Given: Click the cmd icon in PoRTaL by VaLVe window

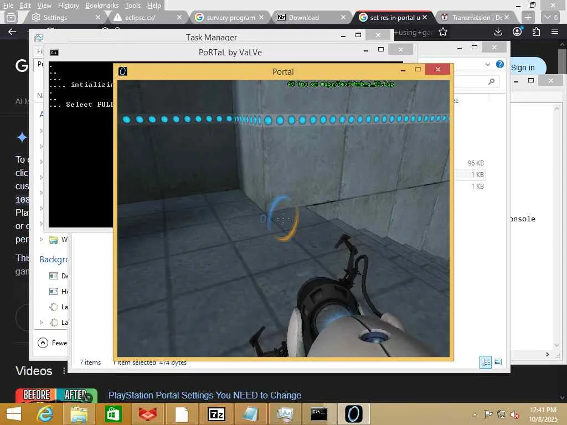Looking at the screenshot, I should coord(54,53).
